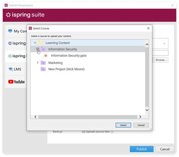This screenshot has height=157, width=179.
Task: Cancel the Select Course dialog
Action: point(141,125)
